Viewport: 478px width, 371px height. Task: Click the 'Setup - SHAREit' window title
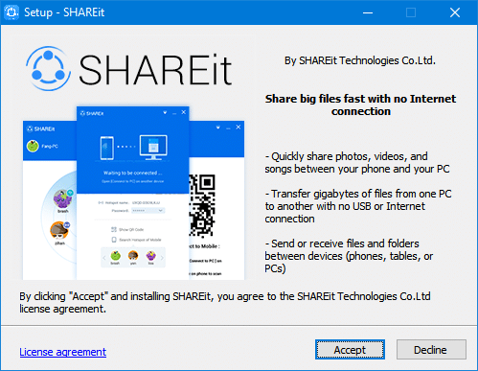pyautogui.click(x=64, y=12)
